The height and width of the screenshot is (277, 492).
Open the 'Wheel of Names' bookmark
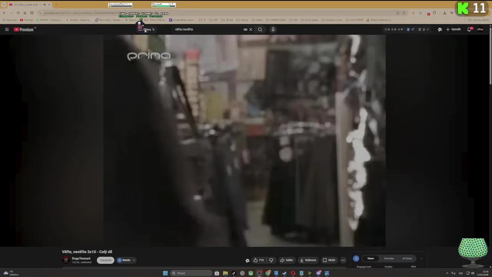pyautogui.click(x=379, y=20)
